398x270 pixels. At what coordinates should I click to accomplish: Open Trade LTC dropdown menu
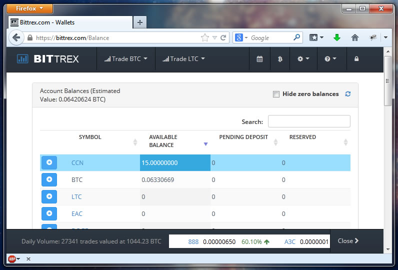184,59
